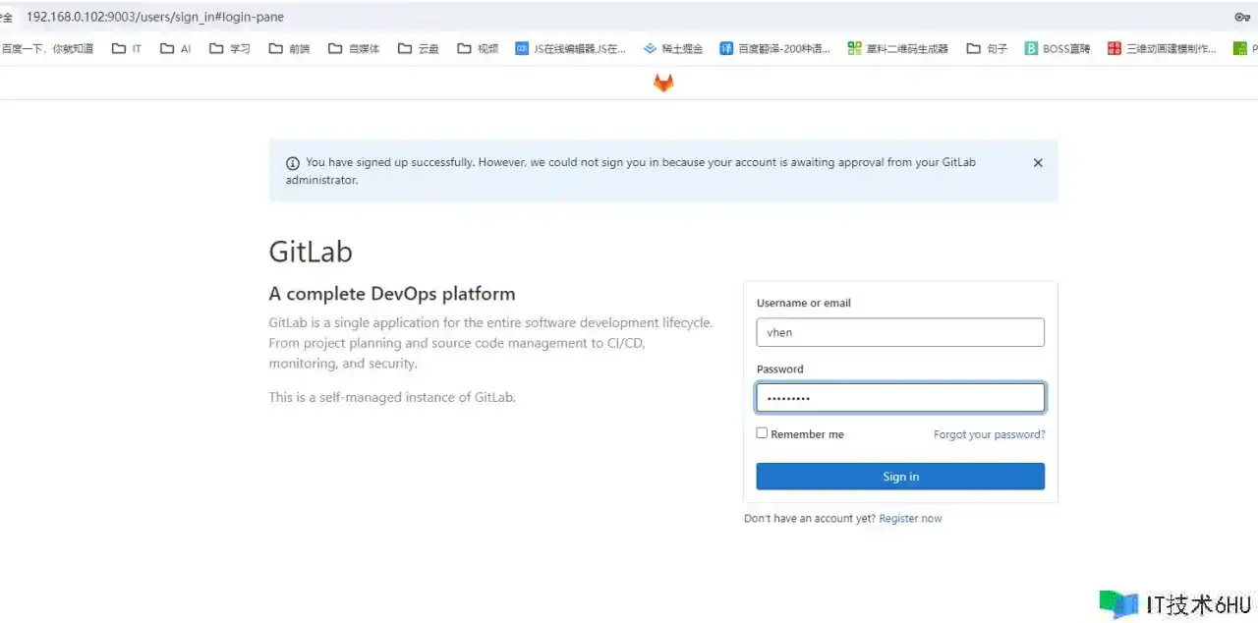Open the IT bookmarks folder
Viewport: 1258px width, 623px height.
[x=127, y=48]
